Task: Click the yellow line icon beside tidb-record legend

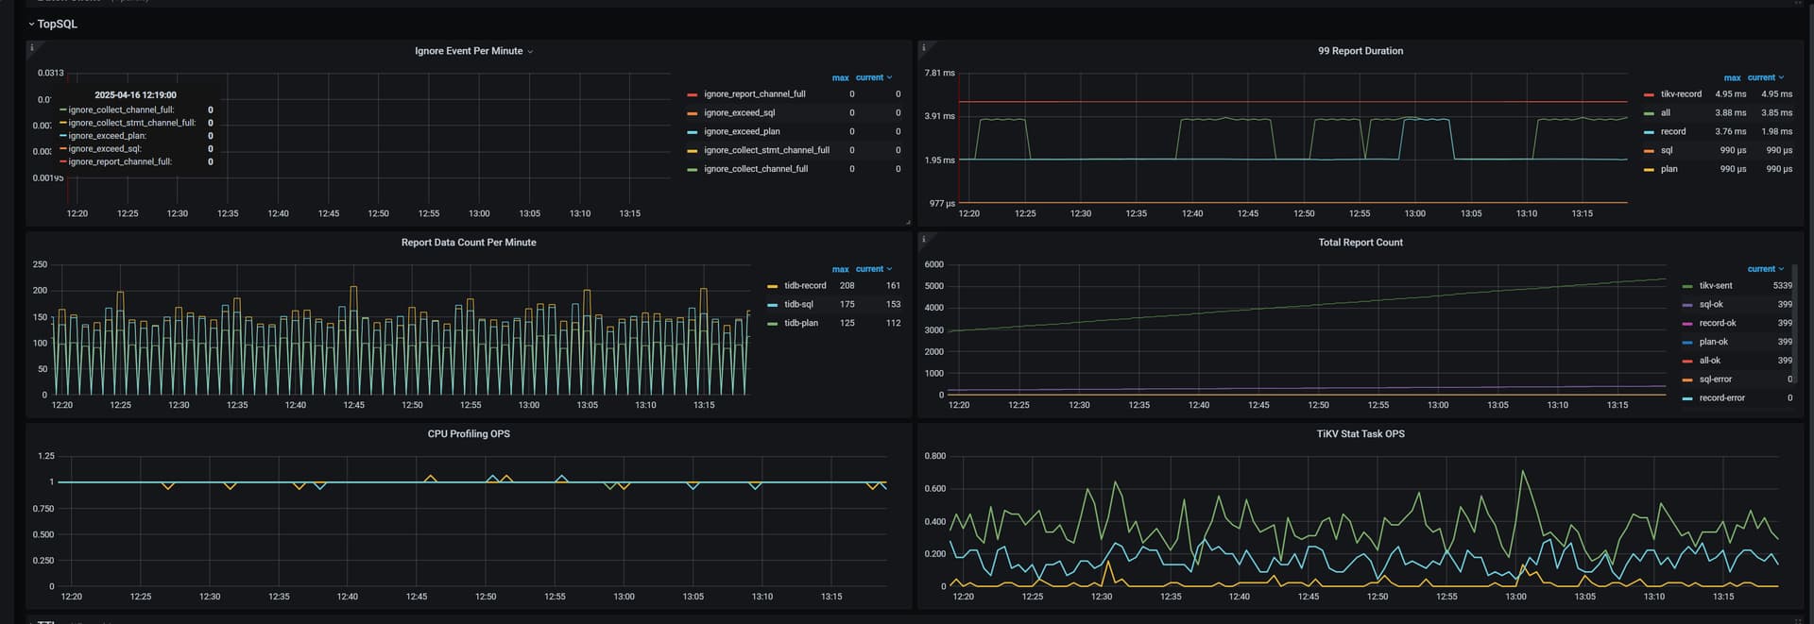Action: click(x=772, y=286)
